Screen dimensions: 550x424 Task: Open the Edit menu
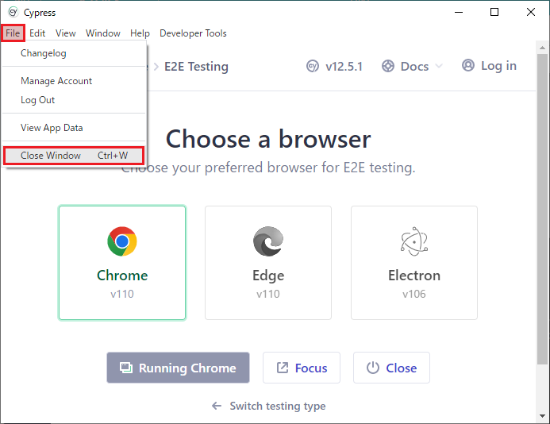[x=37, y=33]
